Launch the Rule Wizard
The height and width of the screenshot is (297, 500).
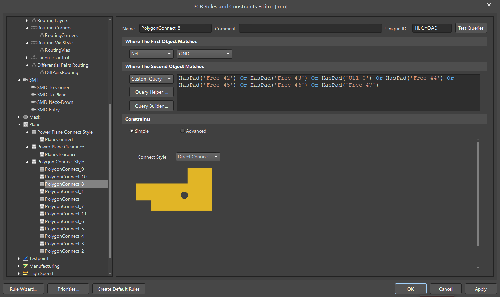coord(23,289)
